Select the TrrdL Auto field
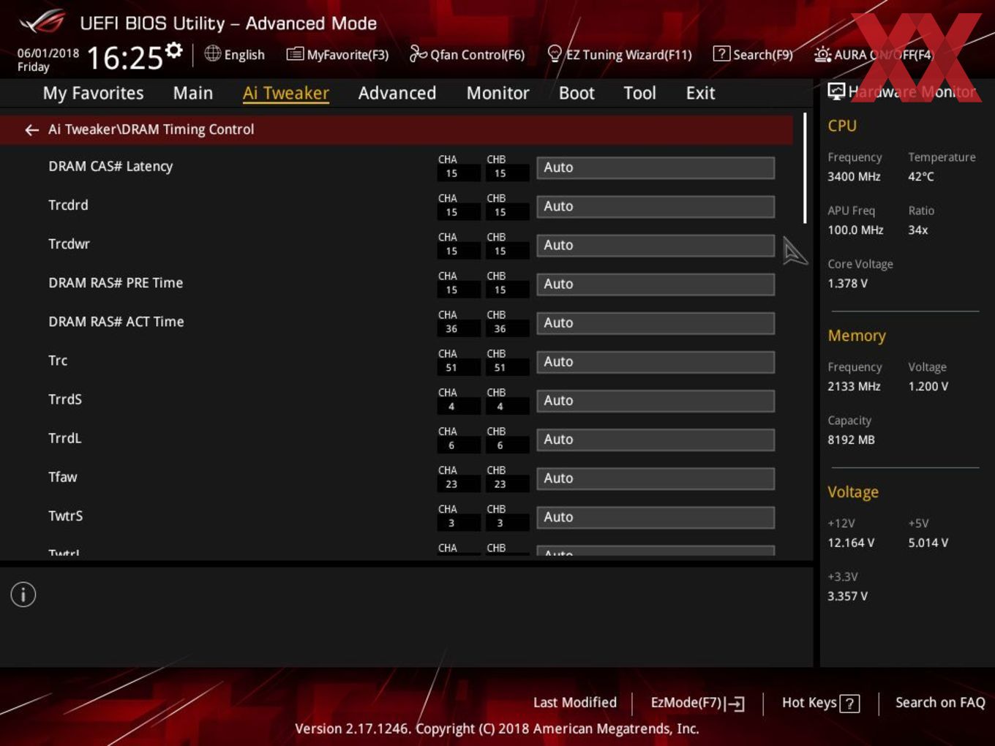The width and height of the screenshot is (995, 746). point(656,439)
